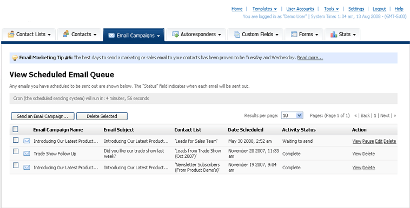Open the Results per page dropdown
Viewport: 410px width, 208px height.
click(x=292, y=115)
